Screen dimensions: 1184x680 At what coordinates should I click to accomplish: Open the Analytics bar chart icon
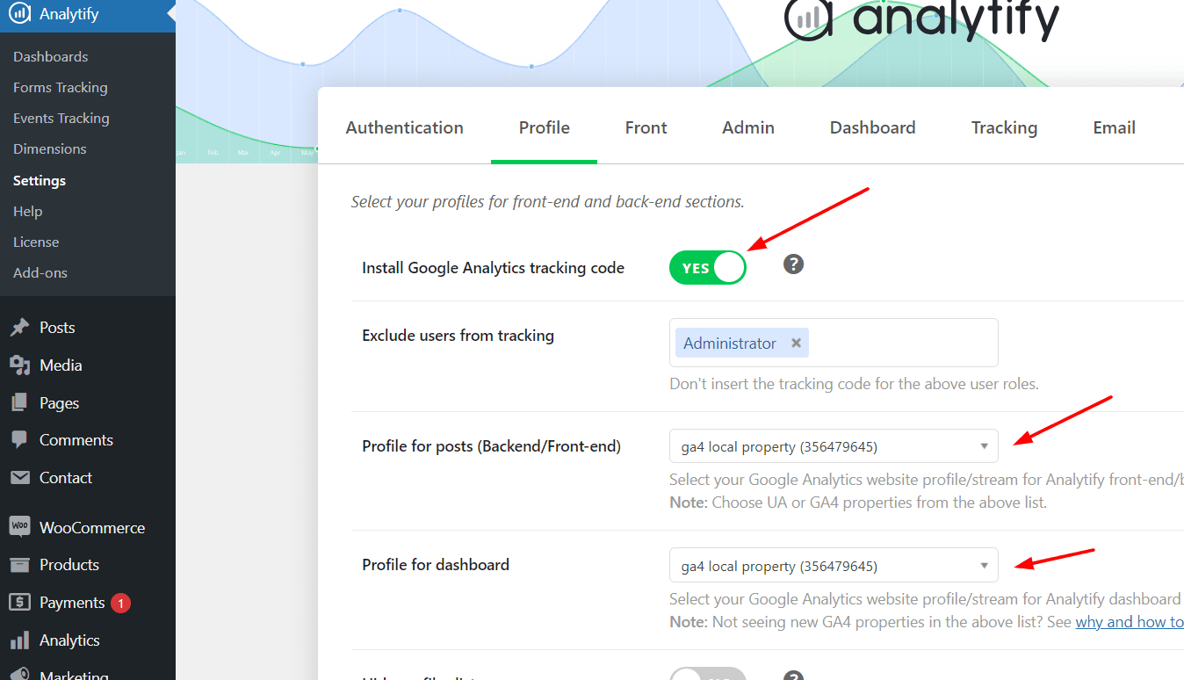click(19, 640)
